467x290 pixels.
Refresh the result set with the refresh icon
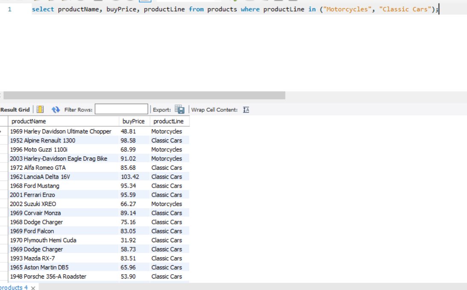55,110
